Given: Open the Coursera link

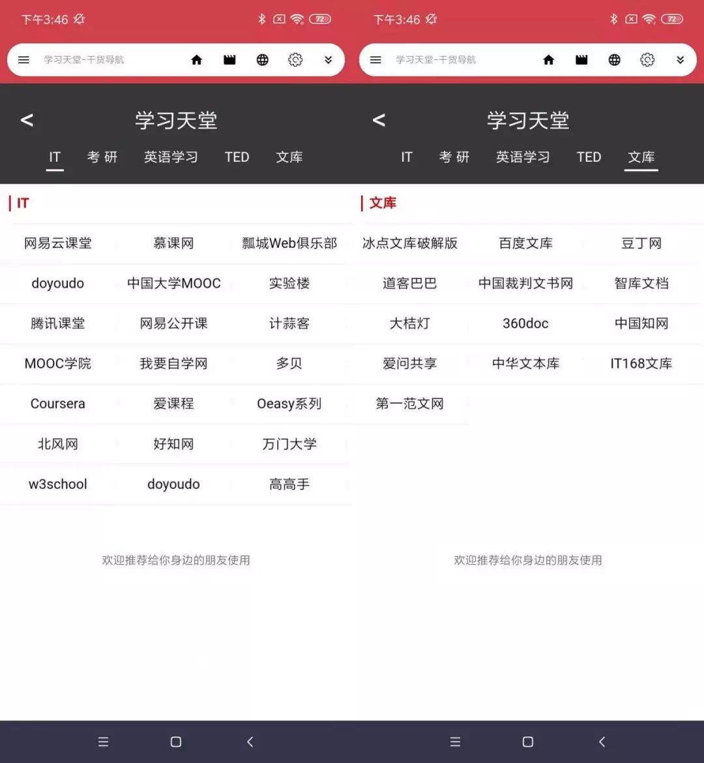Looking at the screenshot, I should [58, 404].
